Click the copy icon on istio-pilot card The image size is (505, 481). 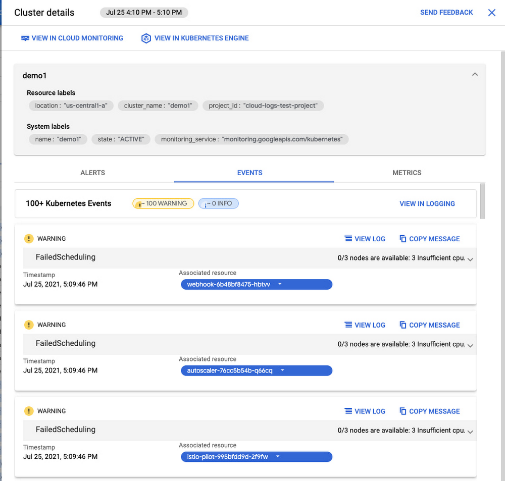pyautogui.click(x=402, y=411)
